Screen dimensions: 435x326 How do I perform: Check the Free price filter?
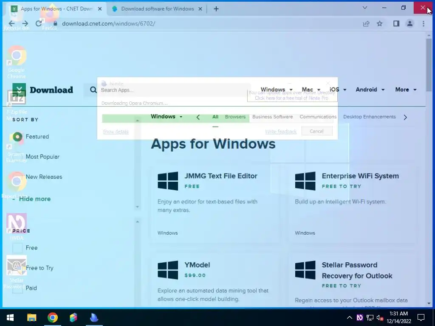click(17, 248)
